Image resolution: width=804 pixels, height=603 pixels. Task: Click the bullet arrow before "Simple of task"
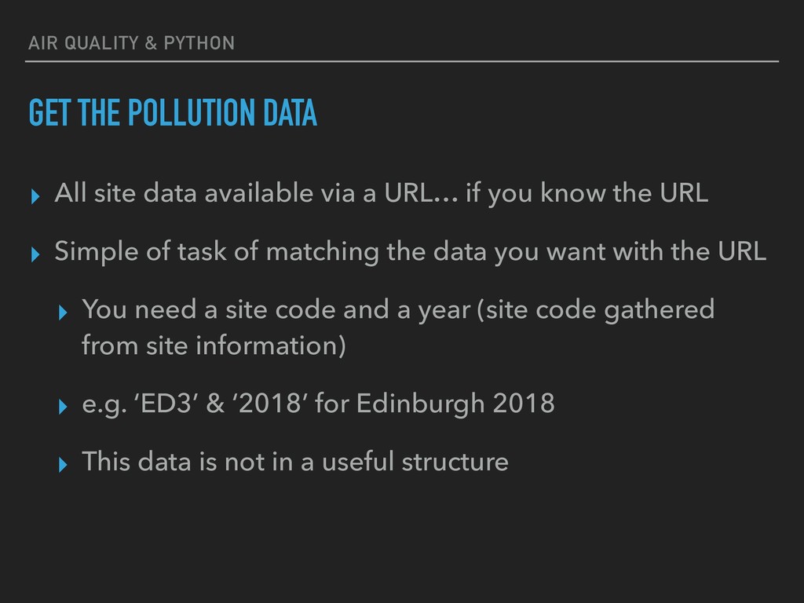pyautogui.click(x=35, y=254)
